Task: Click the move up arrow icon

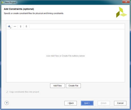Action: pyautogui.click(x=20, y=26)
